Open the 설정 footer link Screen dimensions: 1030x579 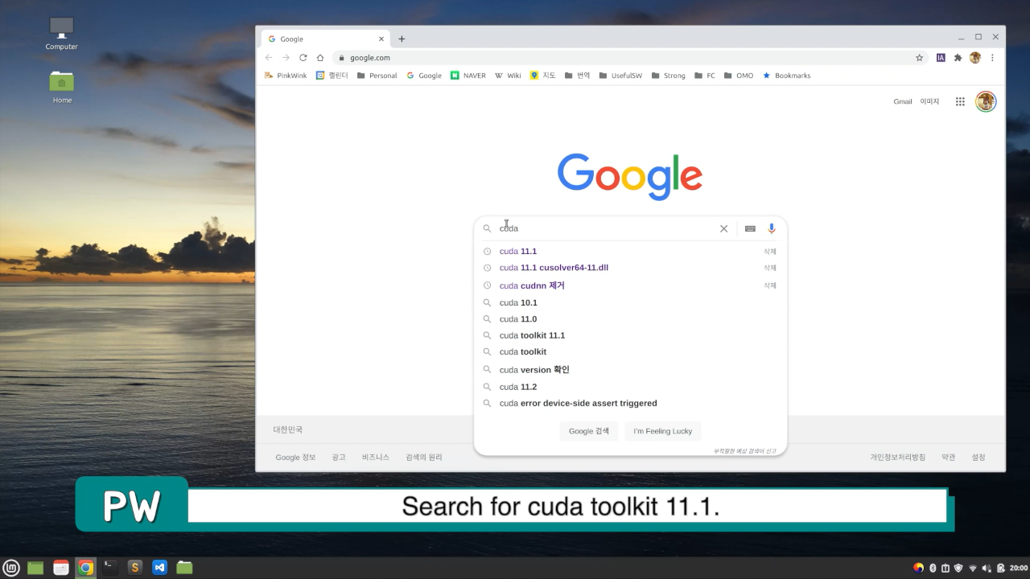[978, 458]
